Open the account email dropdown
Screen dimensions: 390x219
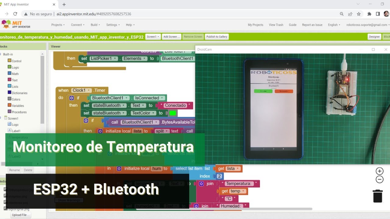tap(368, 25)
